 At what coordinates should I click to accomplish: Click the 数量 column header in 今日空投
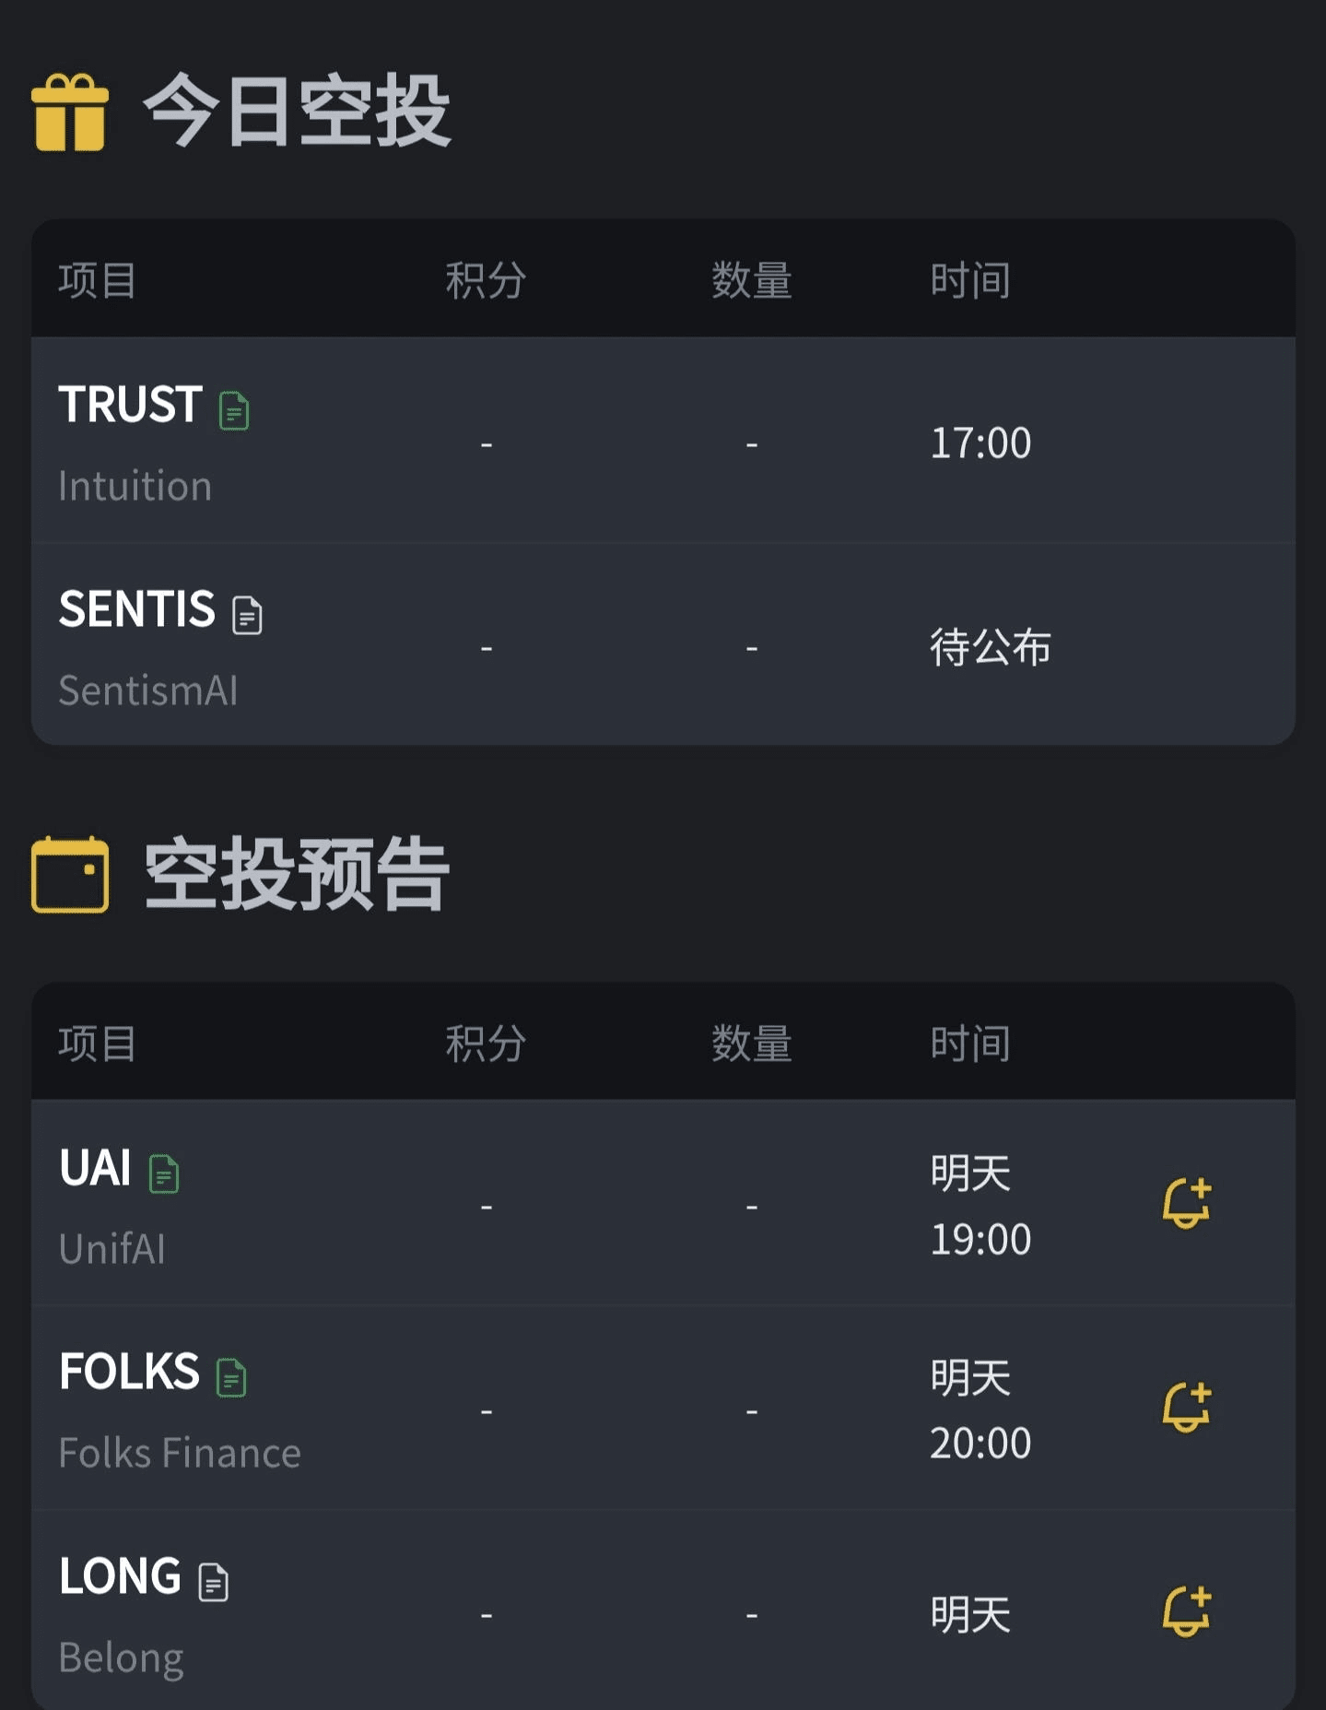751,280
